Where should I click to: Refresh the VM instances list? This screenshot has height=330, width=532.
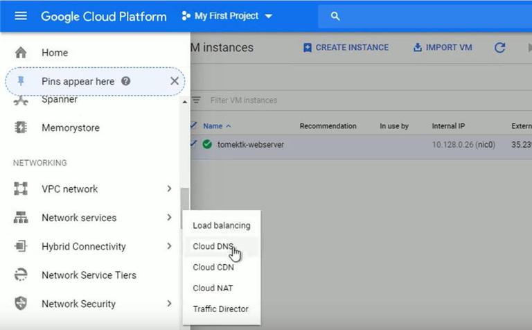pyautogui.click(x=499, y=48)
